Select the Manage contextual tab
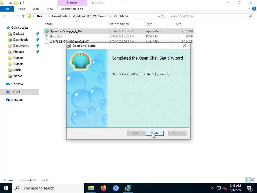257x193 pixels. point(72,3)
